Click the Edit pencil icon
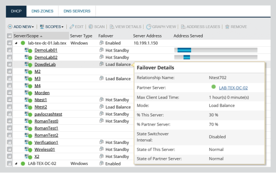The image size is (276, 173). 71,27
